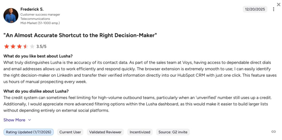Click the review title about Decision-Maker

80,35
